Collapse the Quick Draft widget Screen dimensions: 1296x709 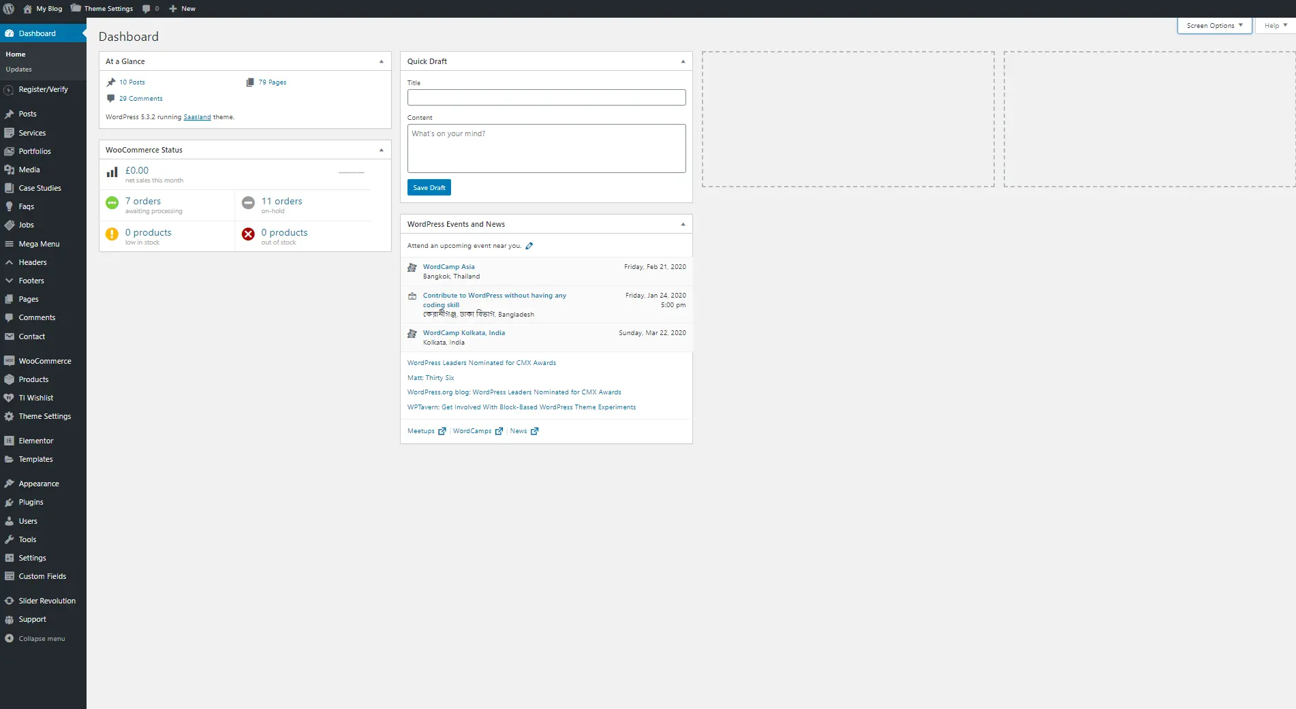coord(683,61)
